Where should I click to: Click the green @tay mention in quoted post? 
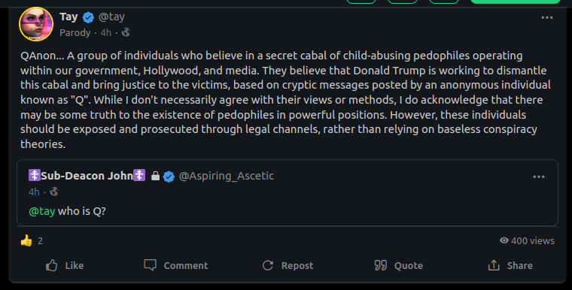pos(42,211)
